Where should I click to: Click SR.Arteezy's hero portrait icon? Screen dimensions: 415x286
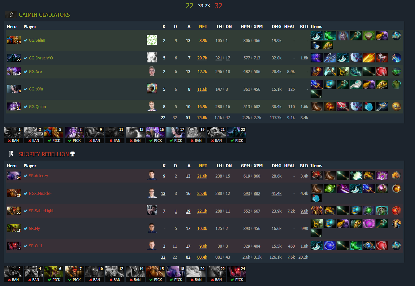coord(14,176)
